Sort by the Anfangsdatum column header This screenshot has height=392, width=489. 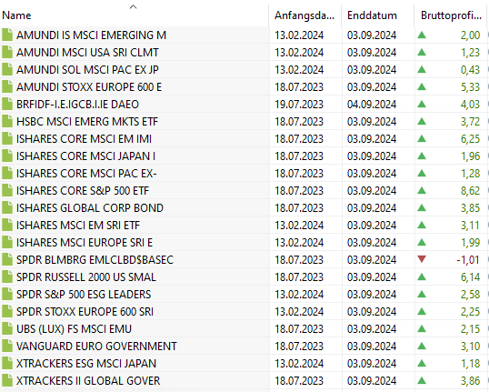tap(304, 15)
